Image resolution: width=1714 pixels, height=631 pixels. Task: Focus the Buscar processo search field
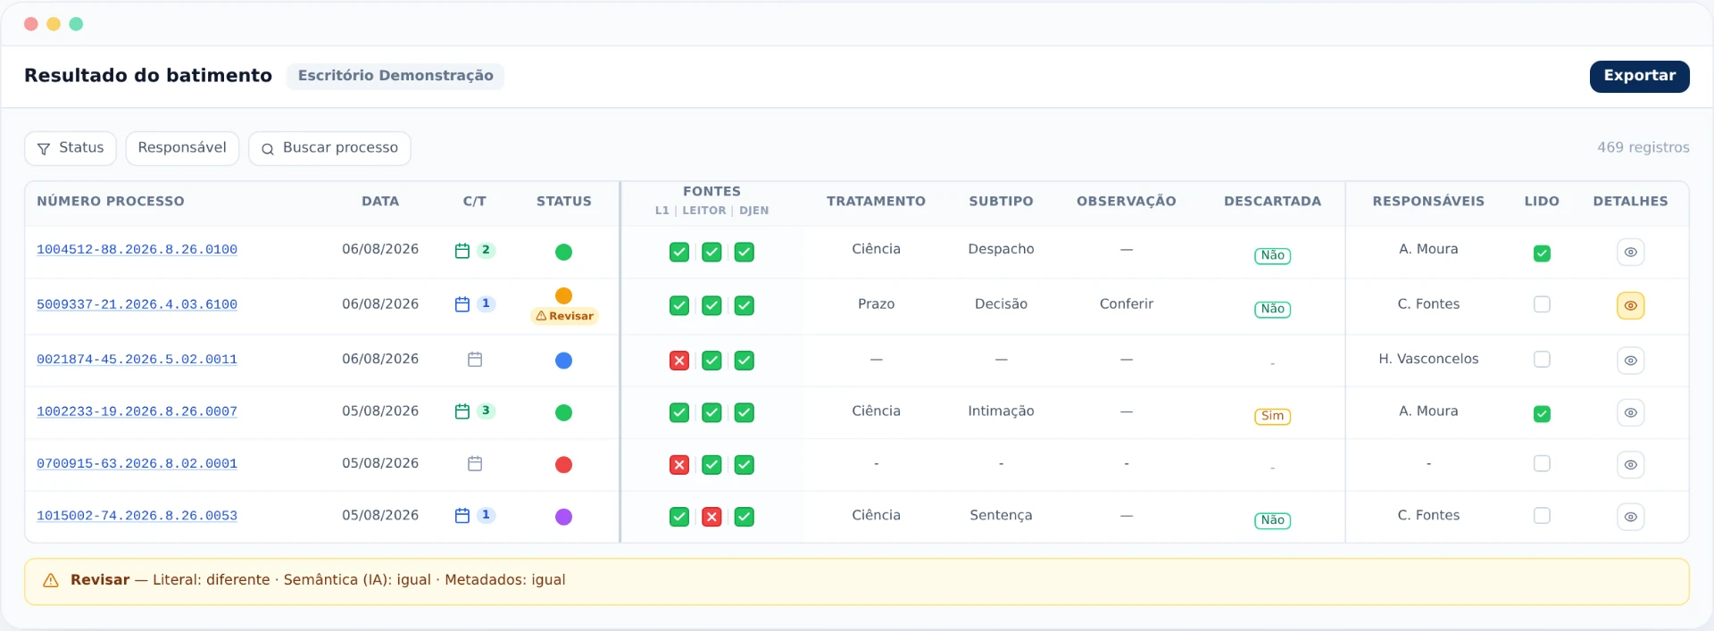(329, 148)
